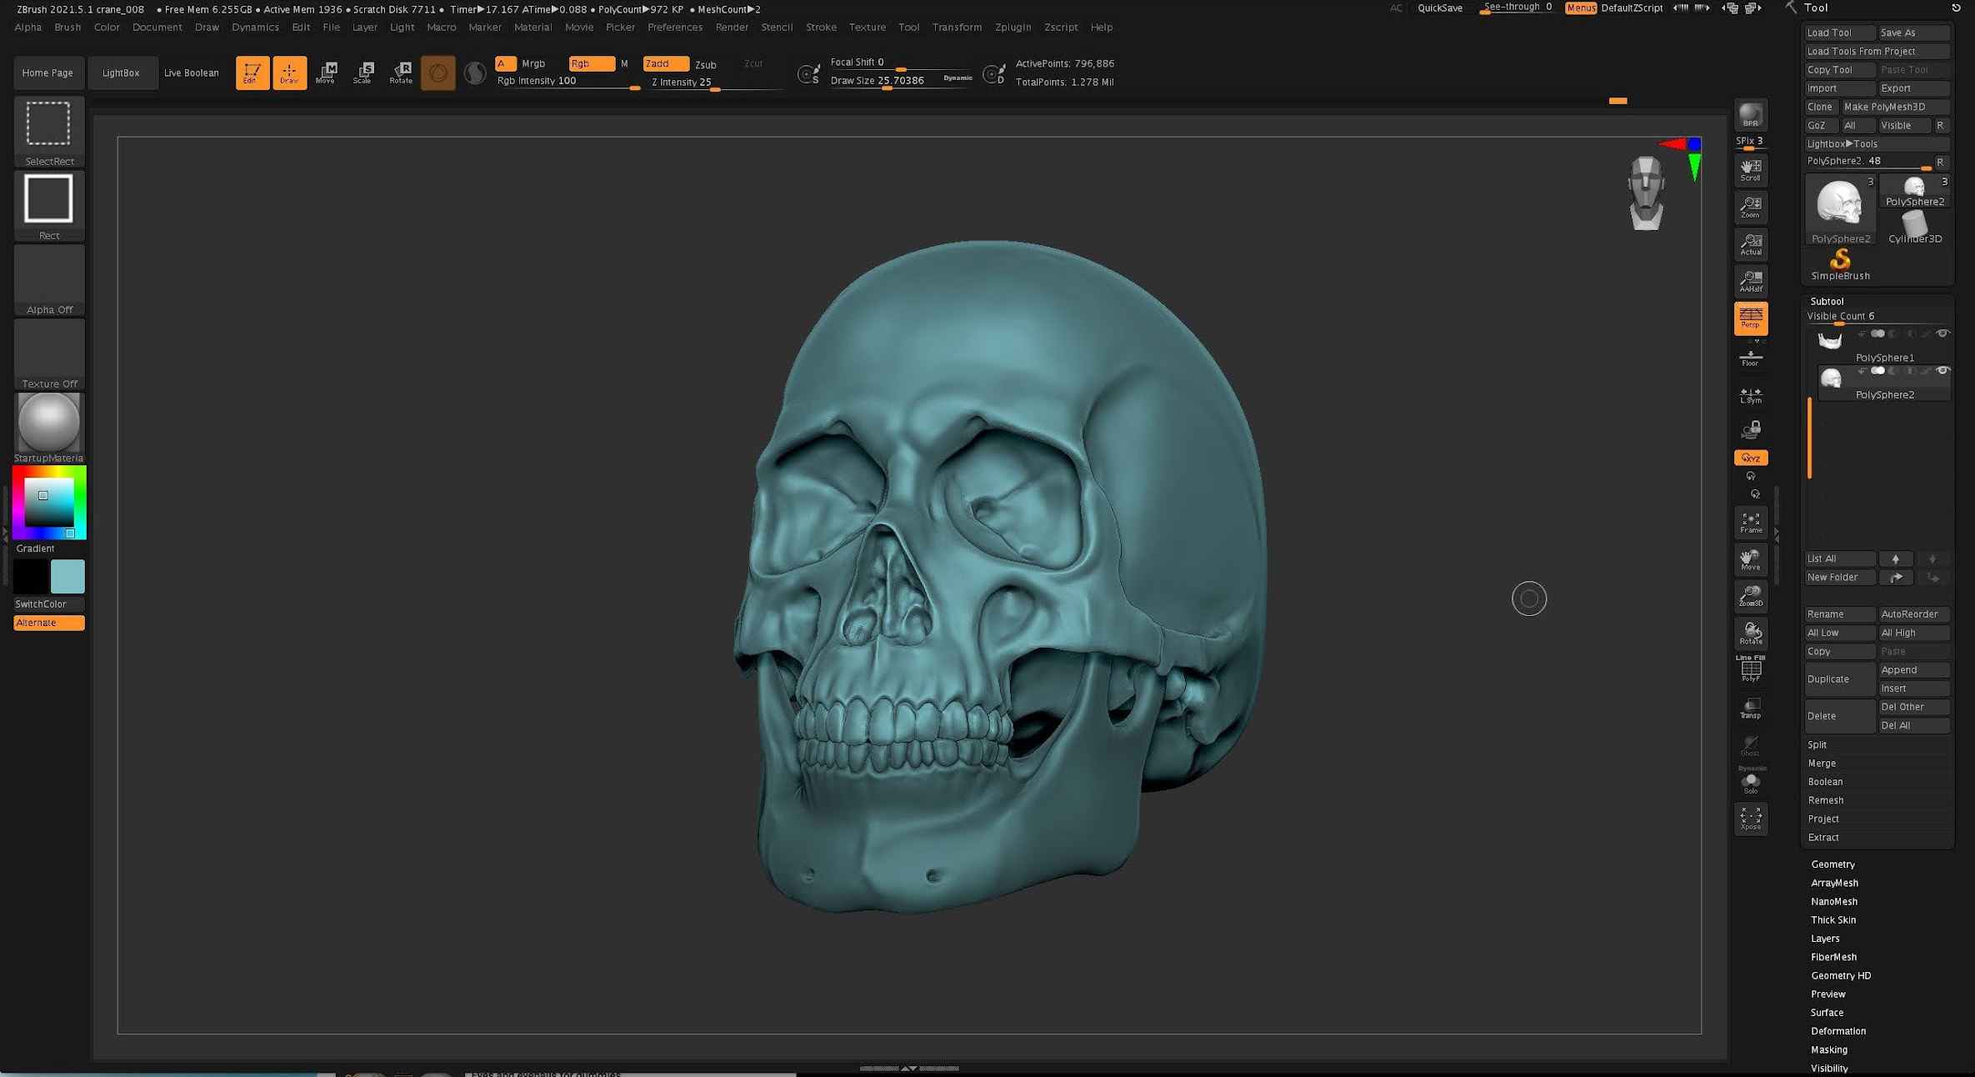This screenshot has width=1975, height=1077.
Task: Toggle Transp transparency icon
Action: pos(1750,709)
